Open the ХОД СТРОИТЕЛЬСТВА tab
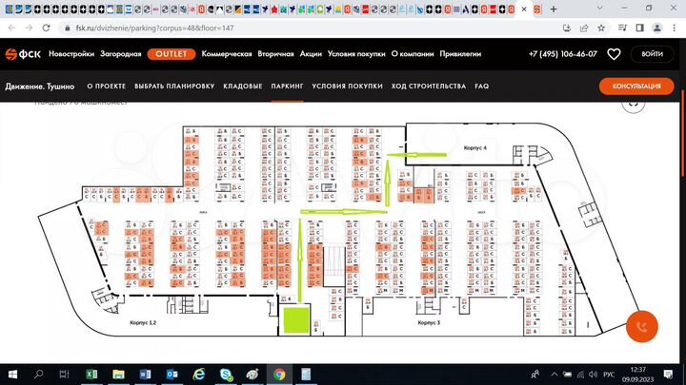The image size is (686, 385). click(x=429, y=87)
